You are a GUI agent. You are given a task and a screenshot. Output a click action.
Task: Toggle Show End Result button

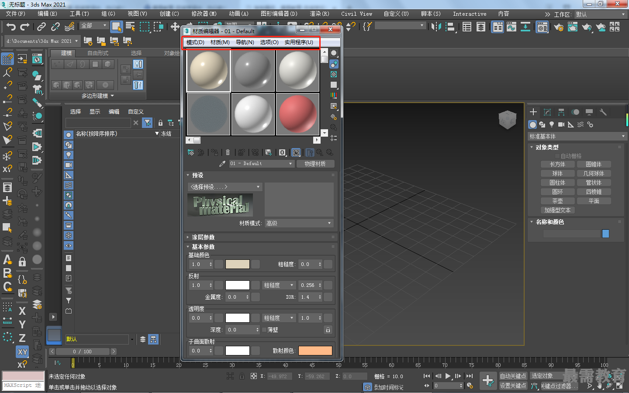click(x=310, y=152)
